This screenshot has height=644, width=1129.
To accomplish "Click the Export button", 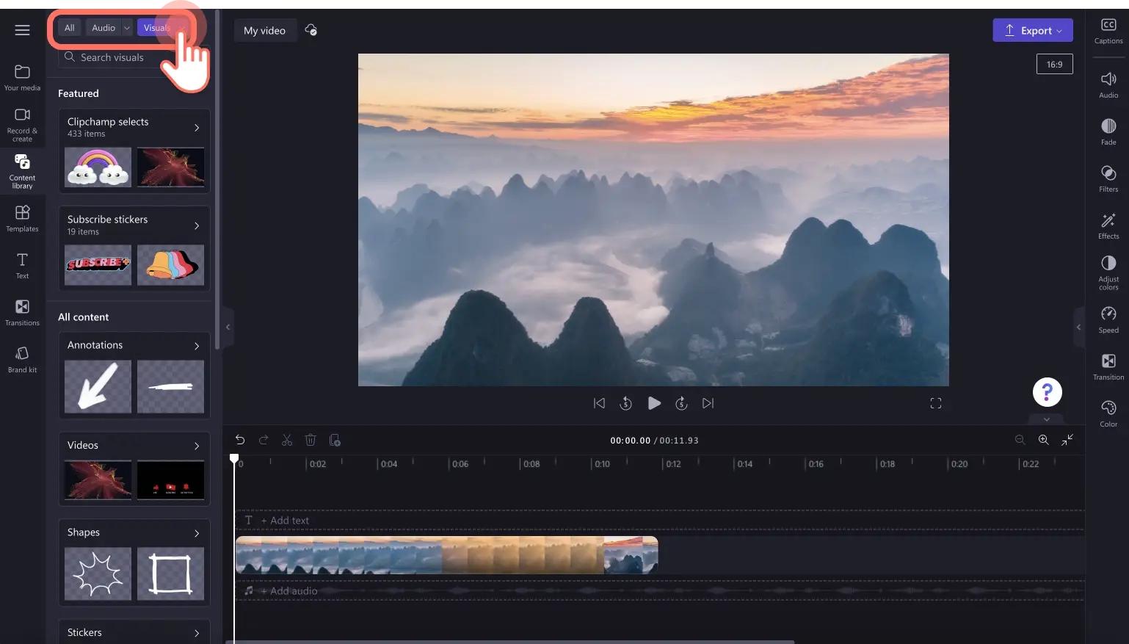I will [x=1032, y=30].
